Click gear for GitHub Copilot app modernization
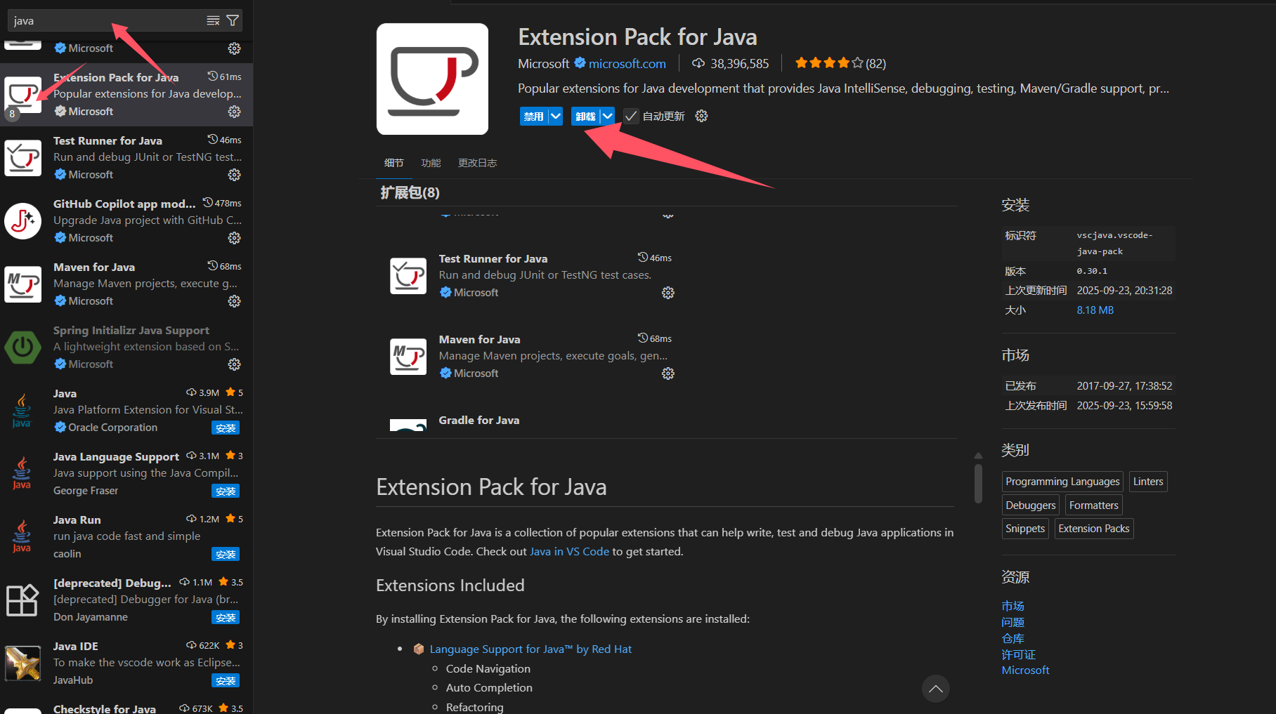1276x714 pixels. tap(234, 238)
